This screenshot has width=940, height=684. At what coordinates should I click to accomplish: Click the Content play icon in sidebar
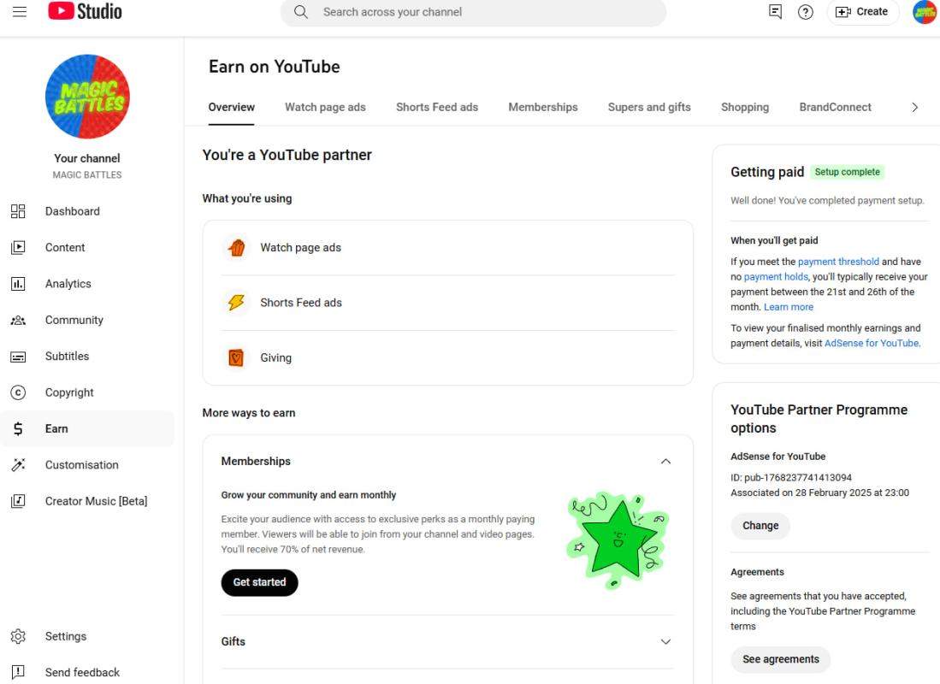coord(18,247)
